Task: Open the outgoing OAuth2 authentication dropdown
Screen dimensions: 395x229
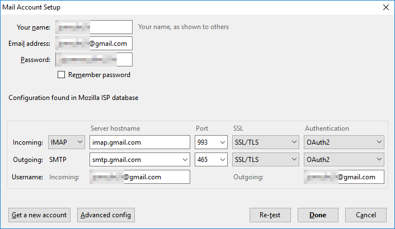Action: click(344, 160)
